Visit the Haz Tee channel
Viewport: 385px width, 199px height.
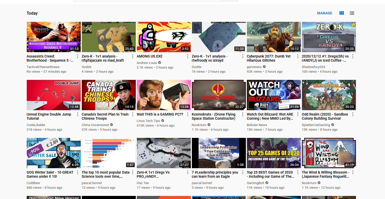[143, 183]
